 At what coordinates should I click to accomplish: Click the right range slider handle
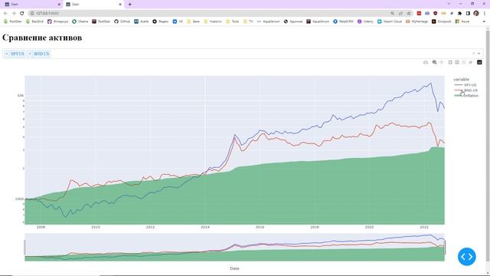coord(445,248)
